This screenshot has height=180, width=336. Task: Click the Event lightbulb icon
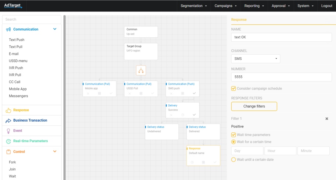[x=8, y=131]
